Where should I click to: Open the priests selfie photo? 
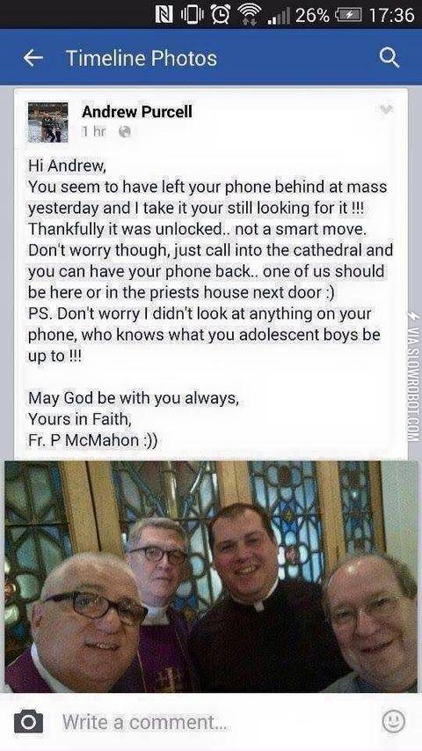(211, 576)
